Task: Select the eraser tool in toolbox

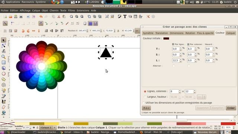Action: click(x=4, y=107)
